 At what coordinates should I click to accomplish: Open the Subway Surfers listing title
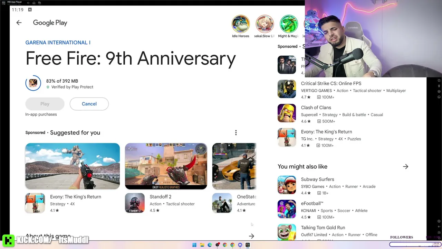pos(318,179)
